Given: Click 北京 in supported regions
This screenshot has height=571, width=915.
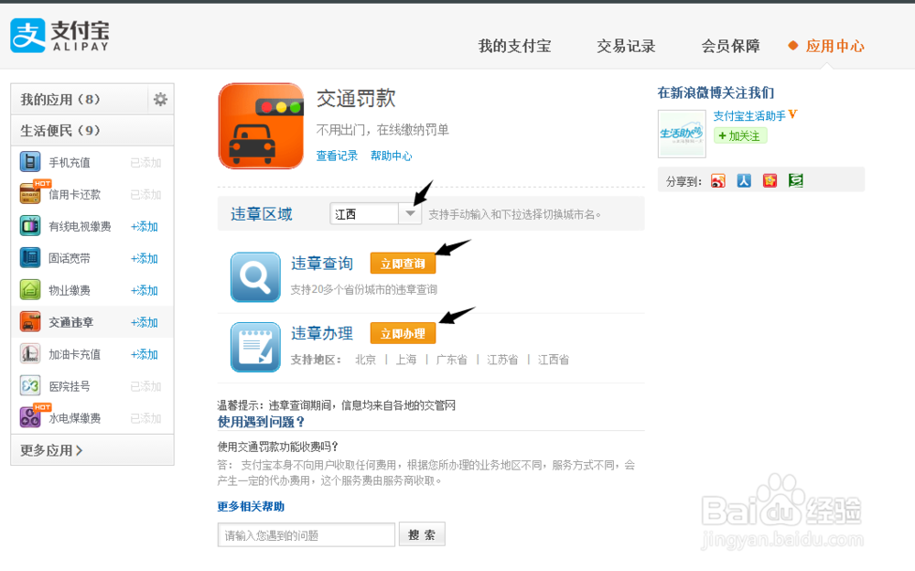Looking at the screenshot, I should point(366,360).
